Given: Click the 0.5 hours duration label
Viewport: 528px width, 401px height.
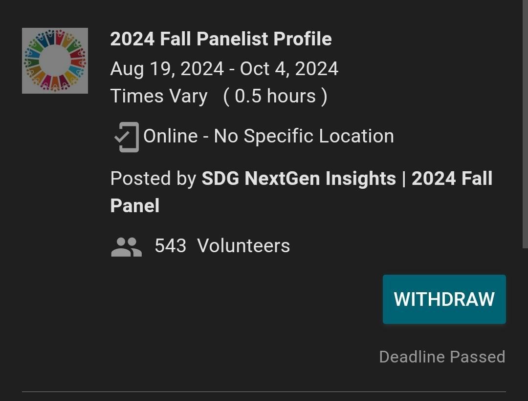Looking at the screenshot, I should pos(275,96).
